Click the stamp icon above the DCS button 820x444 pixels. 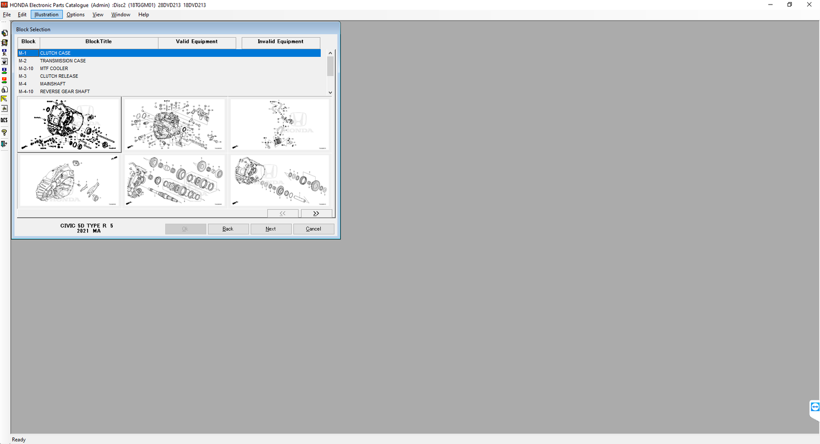[5, 109]
